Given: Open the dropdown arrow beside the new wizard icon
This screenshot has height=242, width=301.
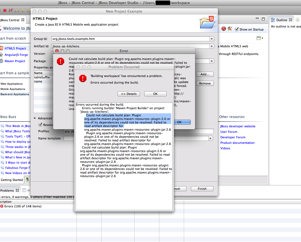Looking at the screenshot, I should (262, 38).
